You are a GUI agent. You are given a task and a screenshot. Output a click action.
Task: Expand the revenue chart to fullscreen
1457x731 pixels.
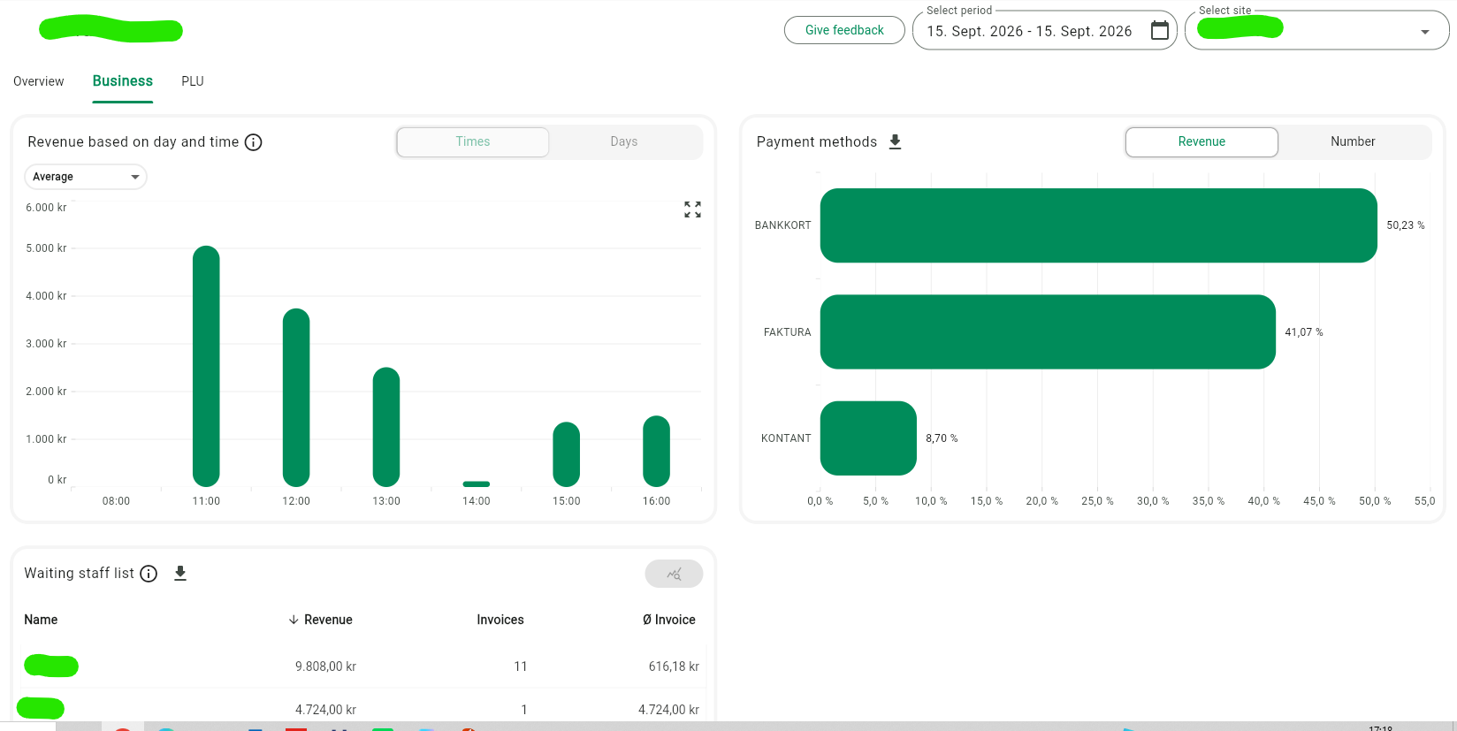click(x=692, y=209)
